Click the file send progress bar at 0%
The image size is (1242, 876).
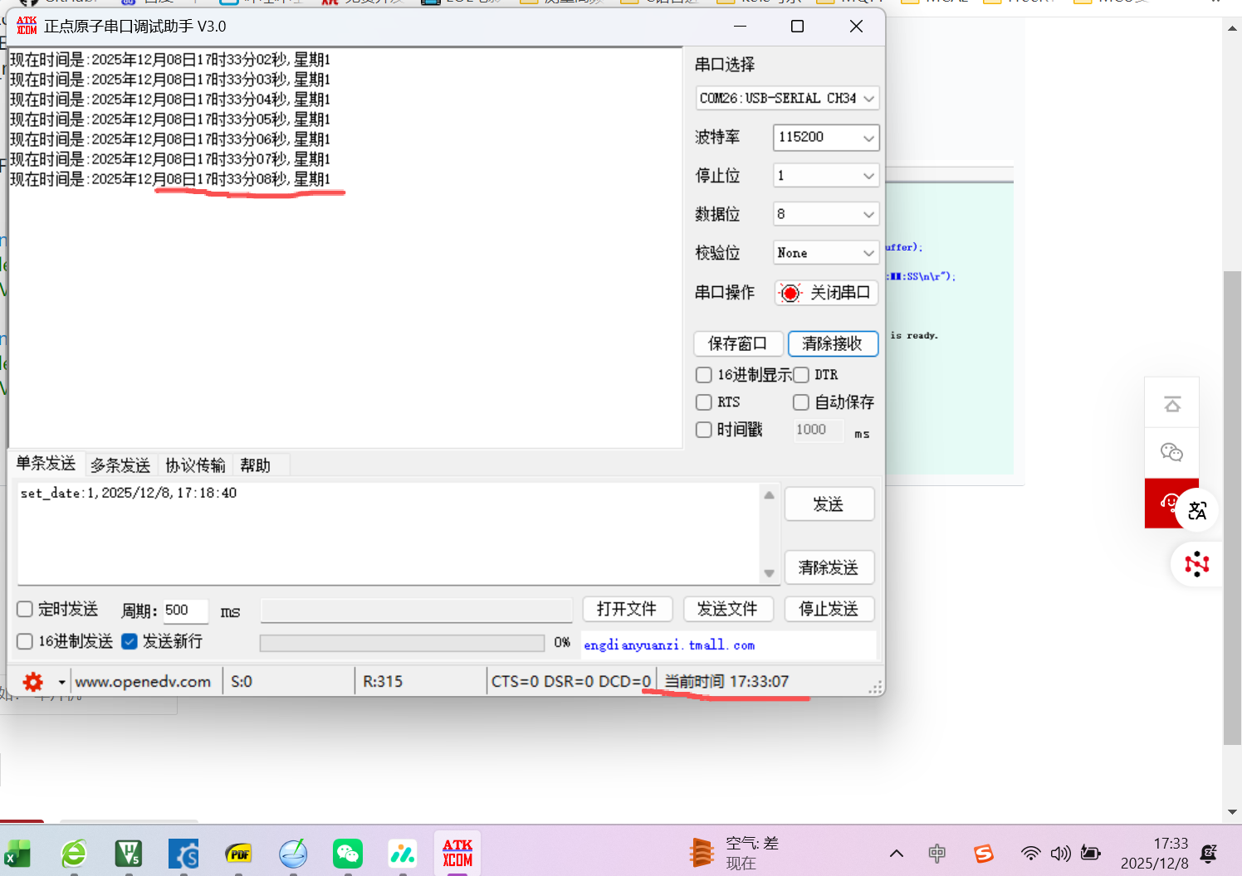click(x=402, y=643)
